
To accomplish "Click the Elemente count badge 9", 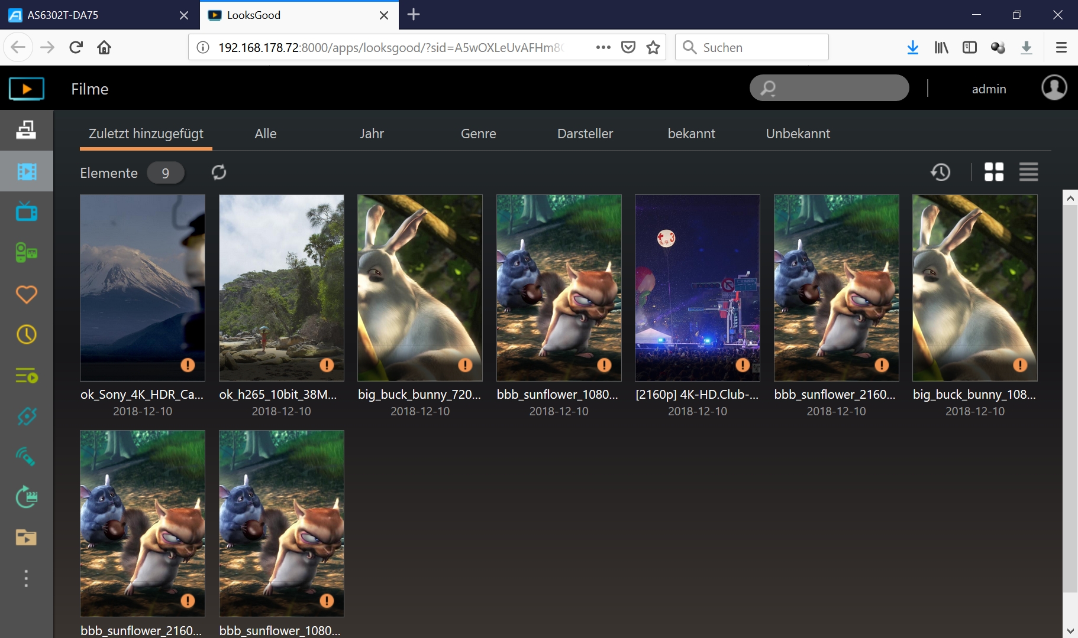I will click(x=166, y=173).
